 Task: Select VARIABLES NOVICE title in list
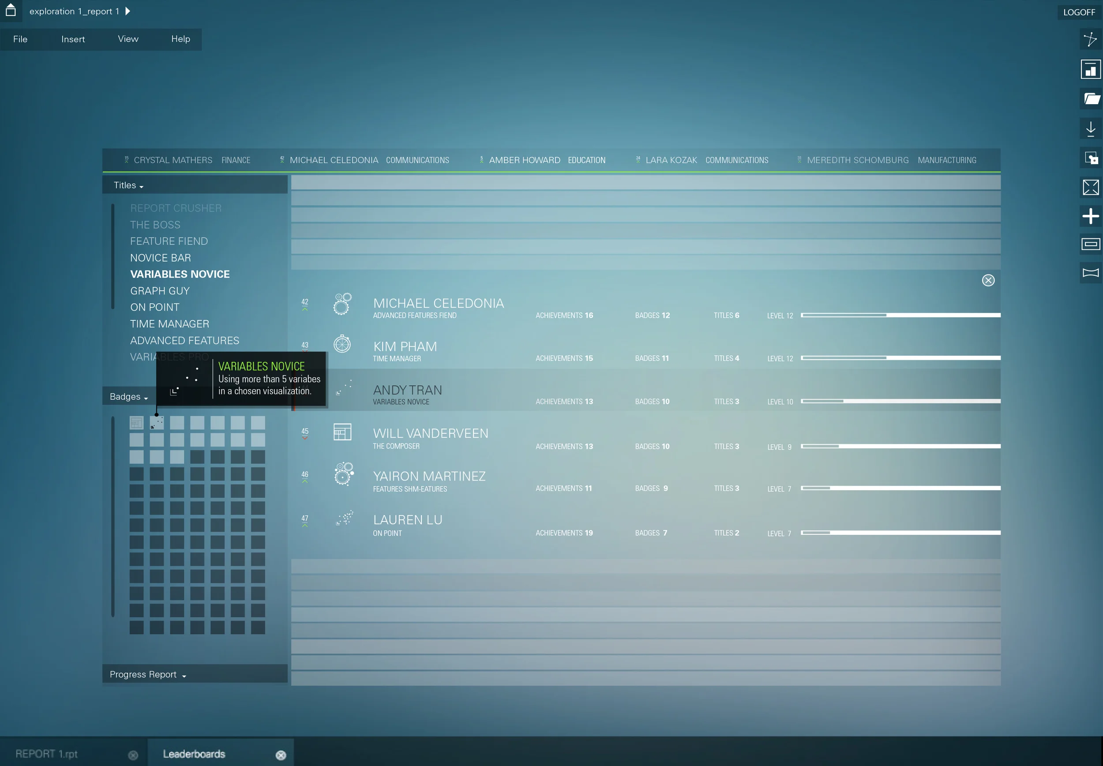180,274
